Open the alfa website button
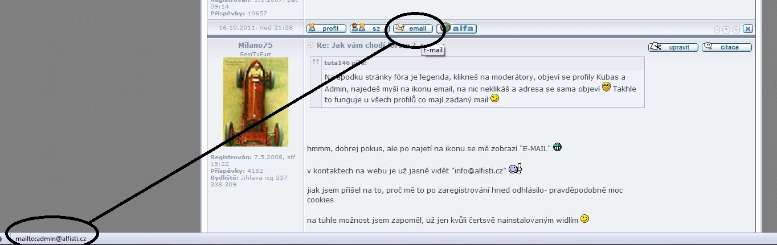777x245 pixels. (456, 28)
